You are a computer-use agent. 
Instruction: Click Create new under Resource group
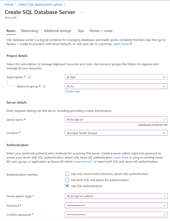coord(72,91)
